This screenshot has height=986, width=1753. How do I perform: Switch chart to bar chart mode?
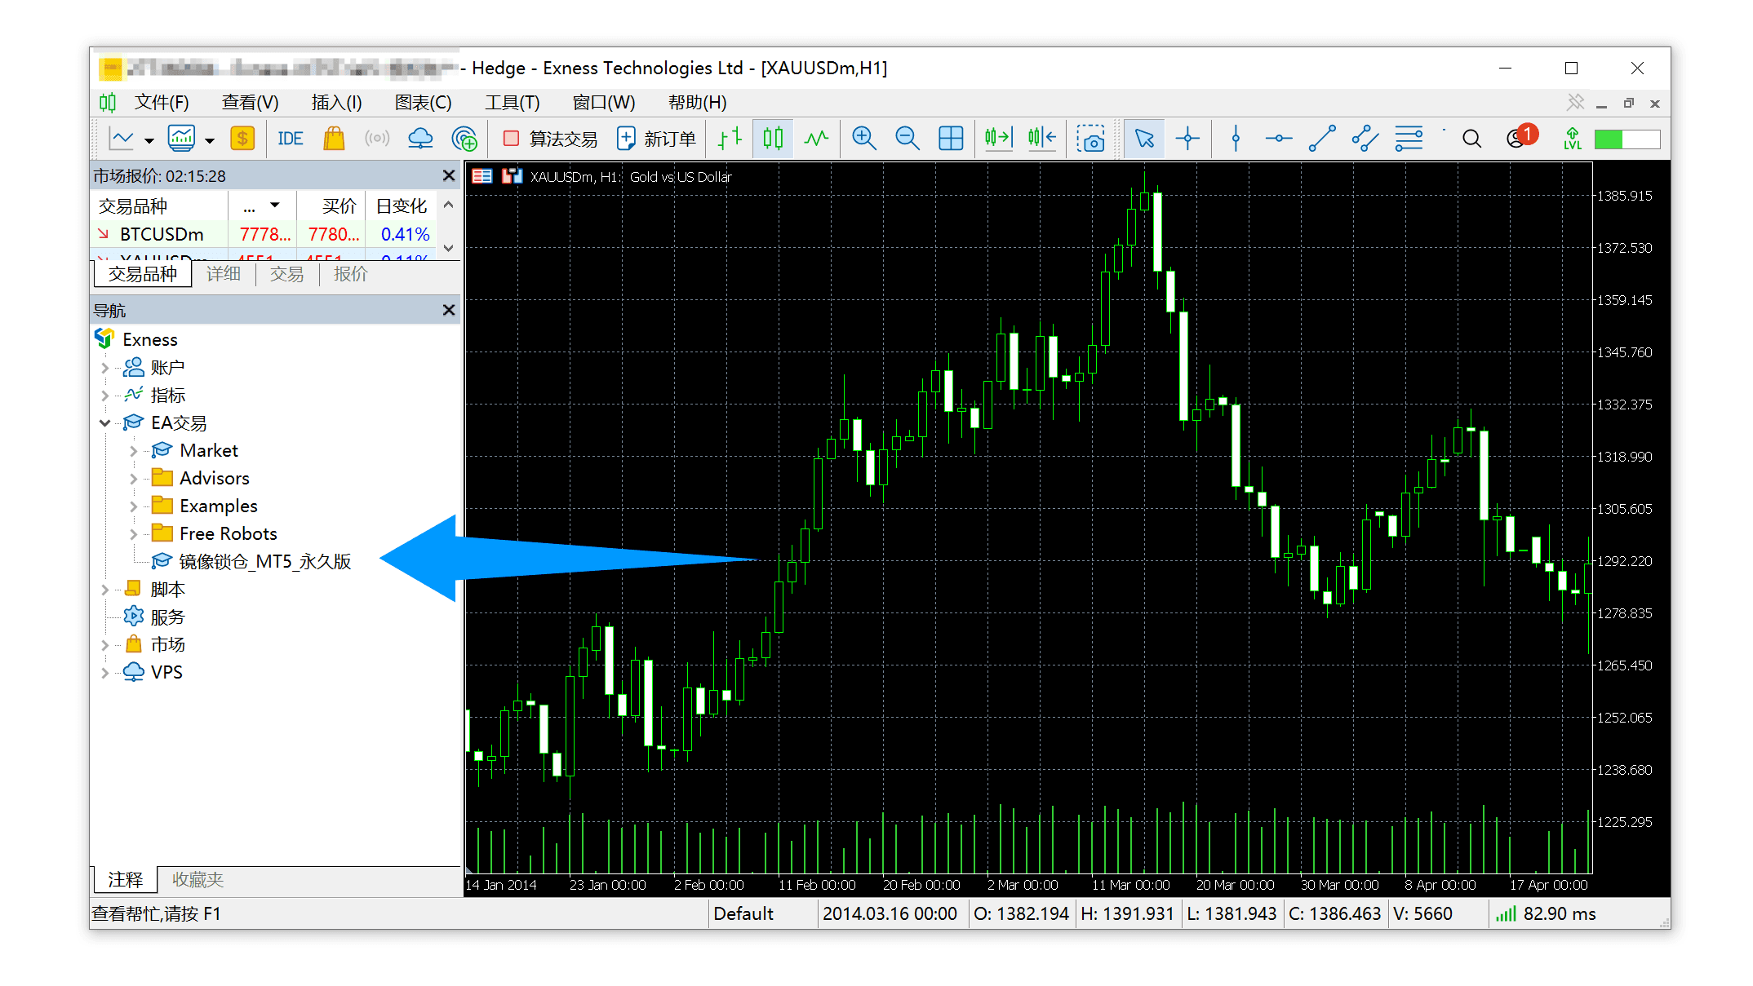pyautogui.click(x=730, y=139)
